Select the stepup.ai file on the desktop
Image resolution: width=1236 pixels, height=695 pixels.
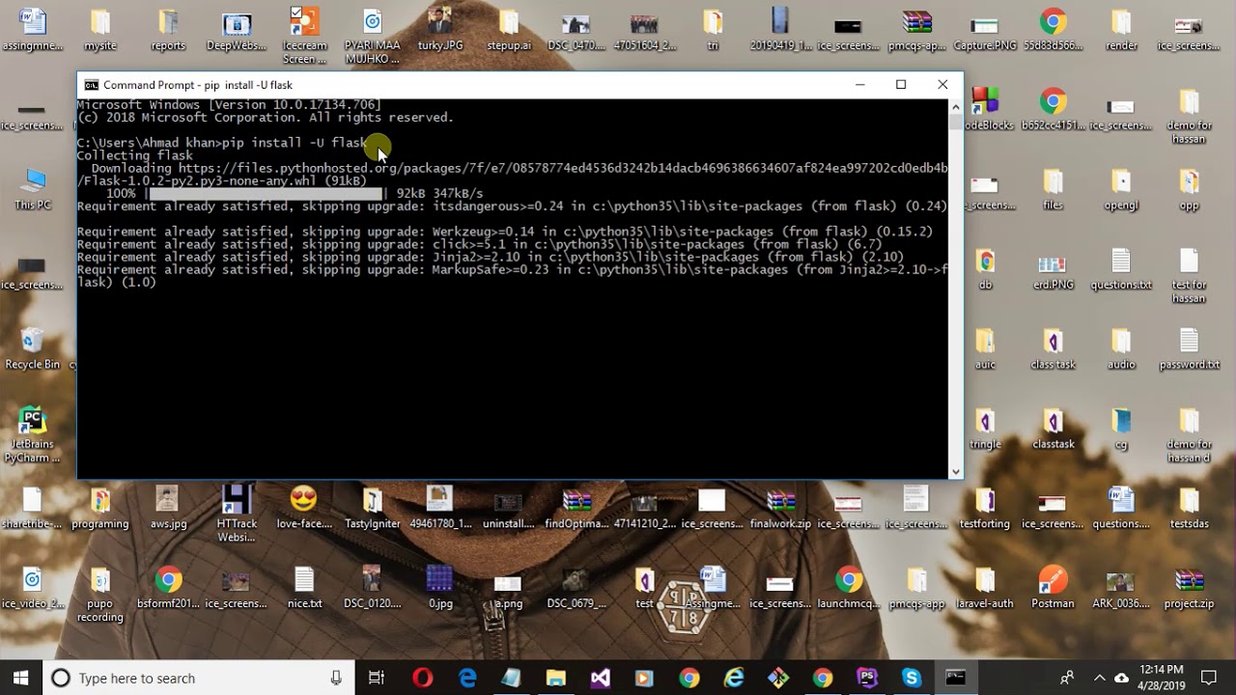click(x=509, y=31)
